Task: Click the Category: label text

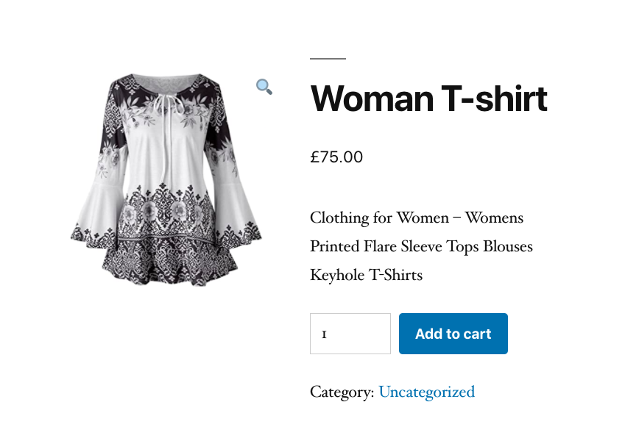Action: pos(342,392)
